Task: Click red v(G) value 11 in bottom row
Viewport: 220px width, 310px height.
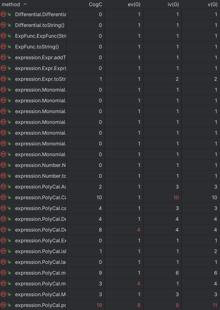Action: tap(215, 305)
